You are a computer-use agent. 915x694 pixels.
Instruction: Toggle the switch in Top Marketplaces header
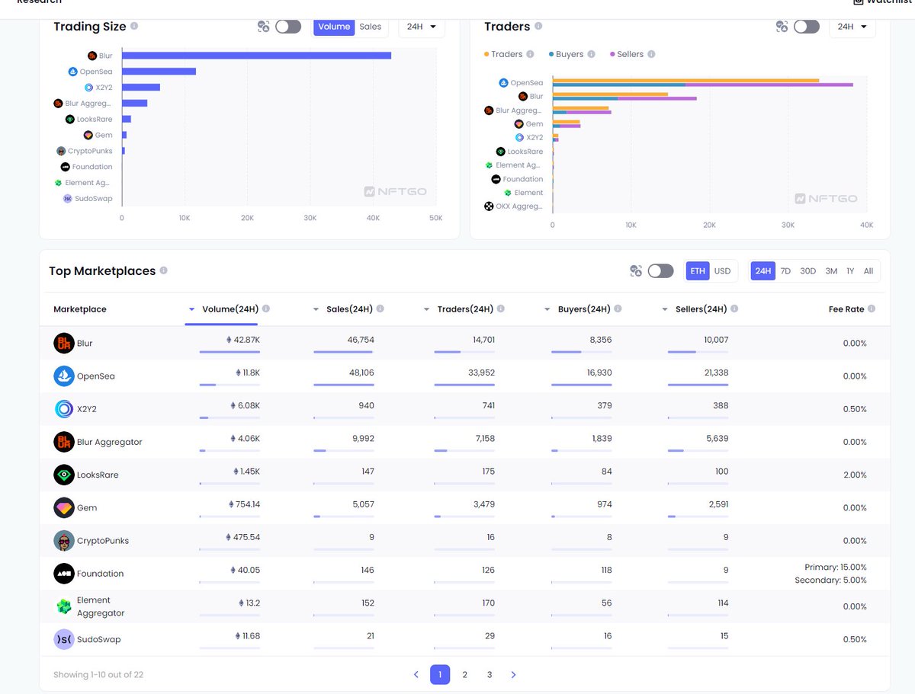(x=660, y=271)
